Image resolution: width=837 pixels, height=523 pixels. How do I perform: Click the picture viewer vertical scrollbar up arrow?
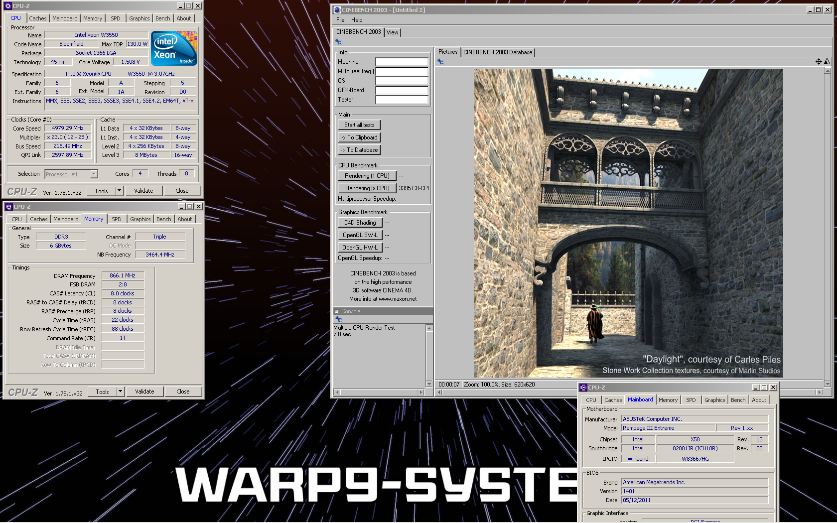828,71
